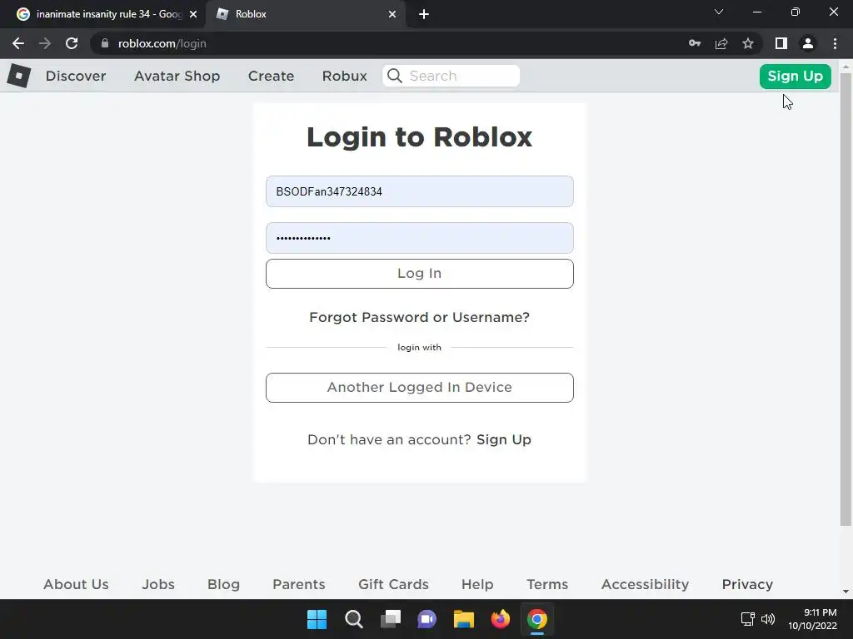Open Privacy footer link
Image resolution: width=853 pixels, height=639 pixels.
tap(747, 584)
